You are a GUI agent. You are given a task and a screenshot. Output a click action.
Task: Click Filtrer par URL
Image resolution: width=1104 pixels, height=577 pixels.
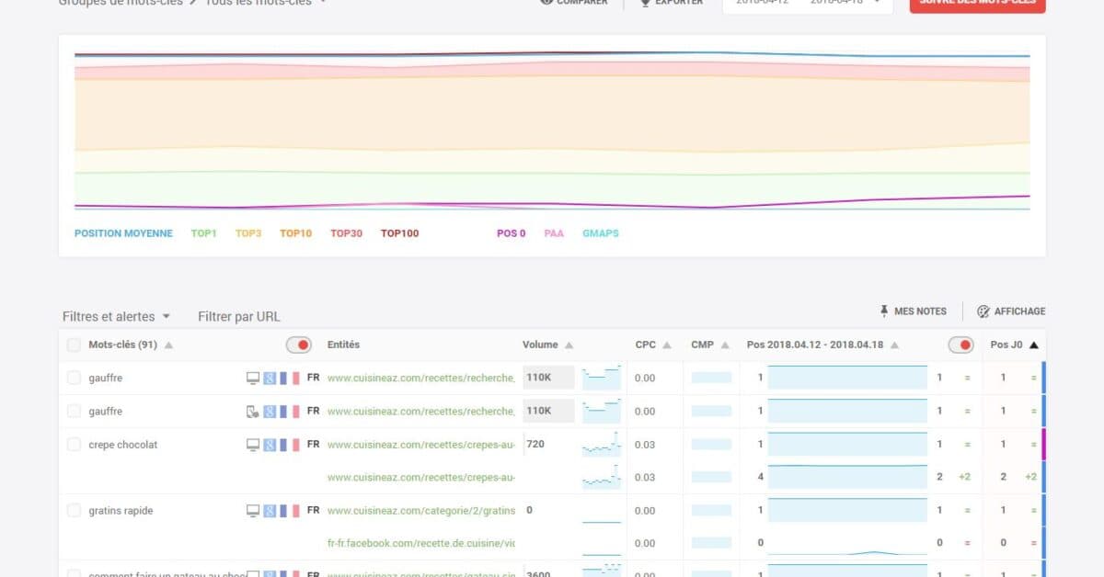pyautogui.click(x=239, y=316)
